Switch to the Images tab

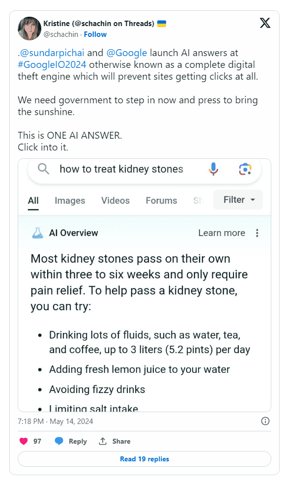70,201
